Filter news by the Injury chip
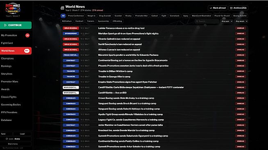268x150 pixels. point(186,16)
